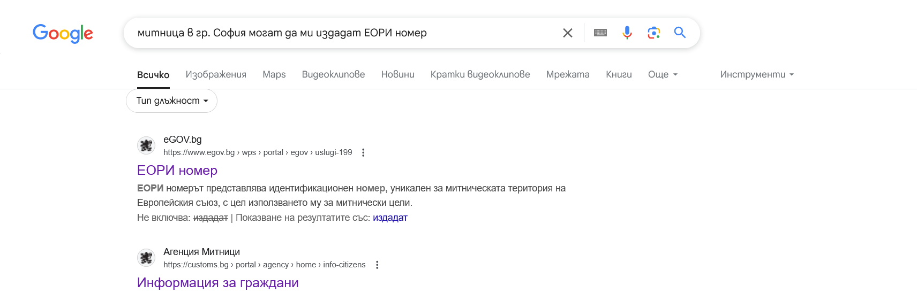Viewport: 917px width, 293px height.
Task: Submit search with the magnifying glass icon
Action: click(x=680, y=33)
